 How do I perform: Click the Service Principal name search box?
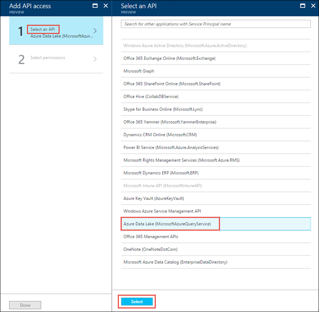coord(216,24)
